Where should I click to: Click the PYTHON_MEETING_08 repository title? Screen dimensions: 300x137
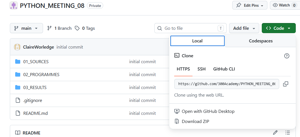(x=52, y=6)
